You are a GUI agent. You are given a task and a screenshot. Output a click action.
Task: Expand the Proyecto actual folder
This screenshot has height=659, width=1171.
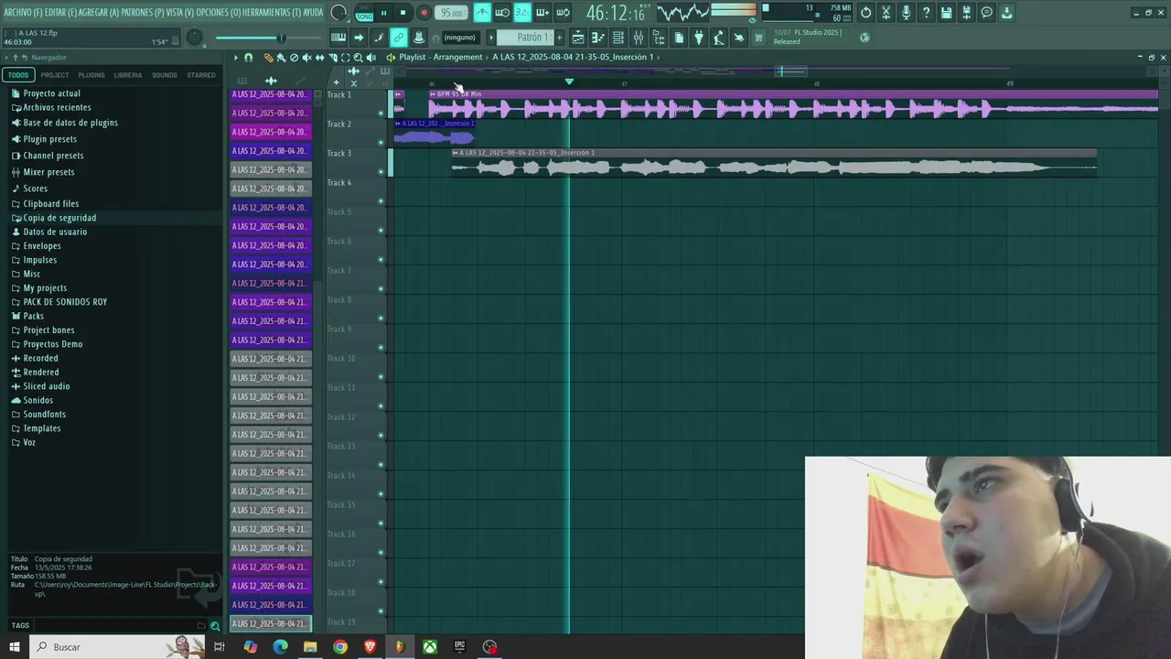[51, 93]
